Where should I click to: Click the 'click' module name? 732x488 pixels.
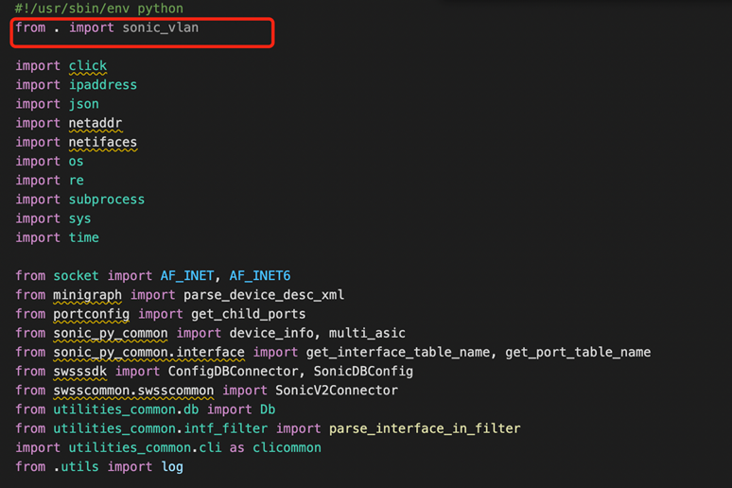pos(88,66)
